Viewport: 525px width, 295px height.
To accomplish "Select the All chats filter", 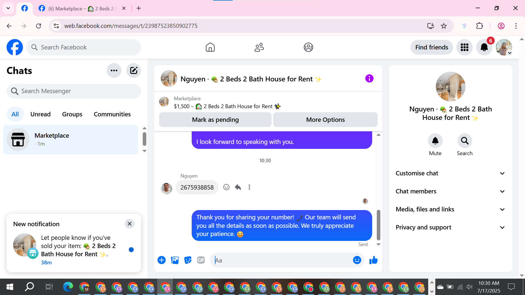I will point(15,114).
